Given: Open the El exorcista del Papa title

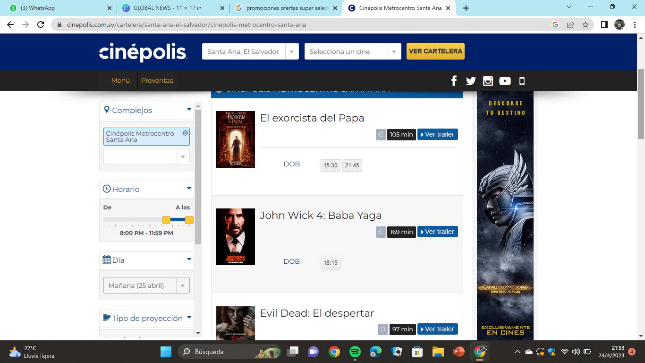Looking at the screenshot, I should [x=312, y=118].
